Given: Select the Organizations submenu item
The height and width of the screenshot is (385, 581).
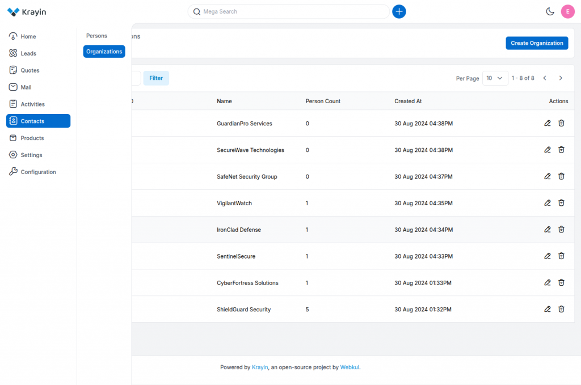Looking at the screenshot, I should pyautogui.click(x=104, y=52).
